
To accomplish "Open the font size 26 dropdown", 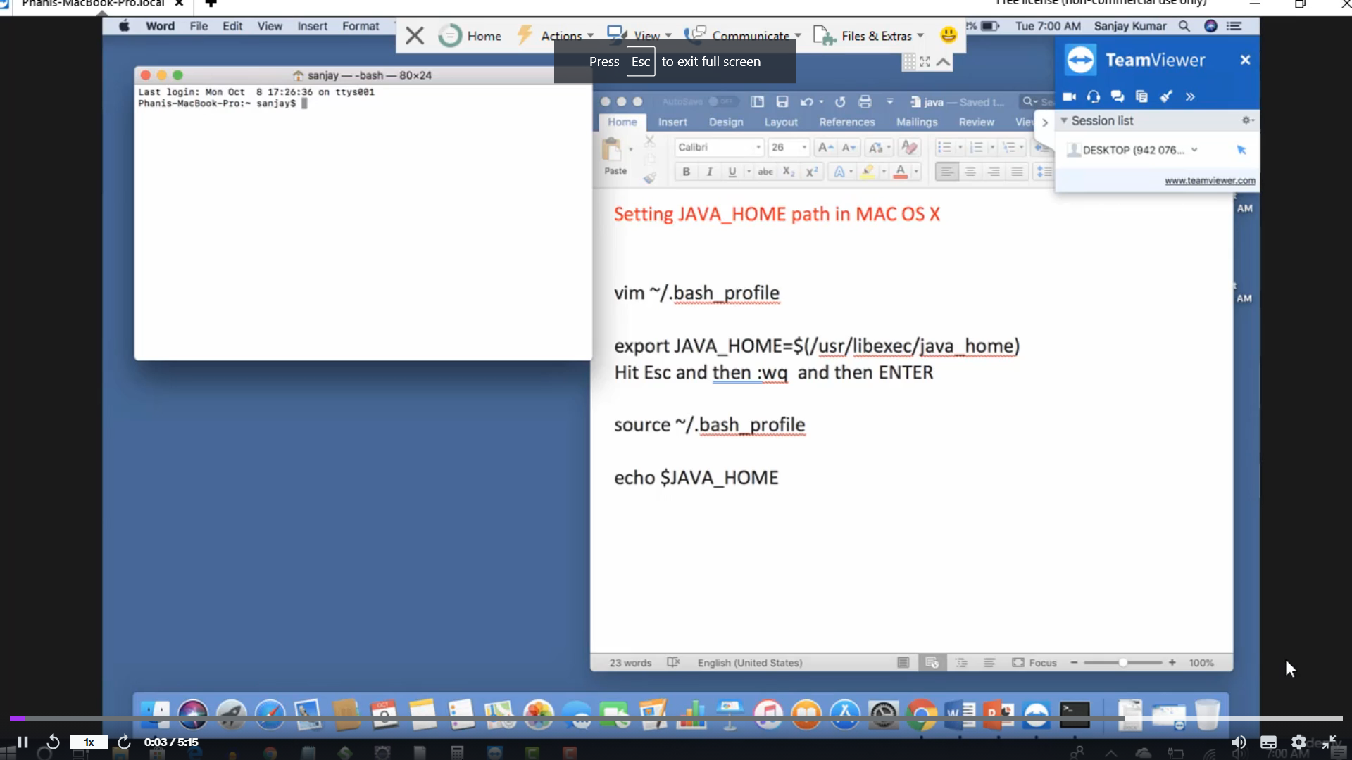I will [804, 147].
